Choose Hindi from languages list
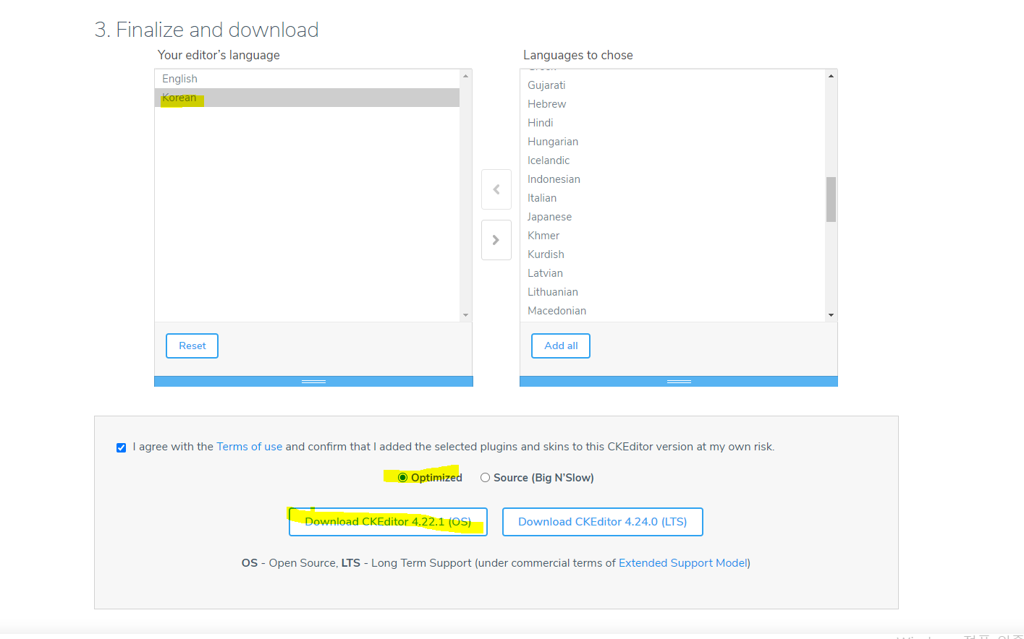The image size is (1024, 639). 672,123
